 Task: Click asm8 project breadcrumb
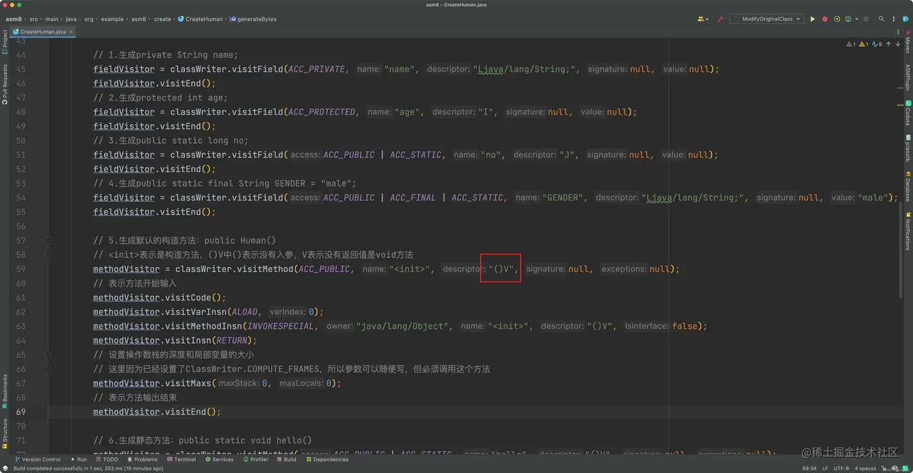point(14,19)
